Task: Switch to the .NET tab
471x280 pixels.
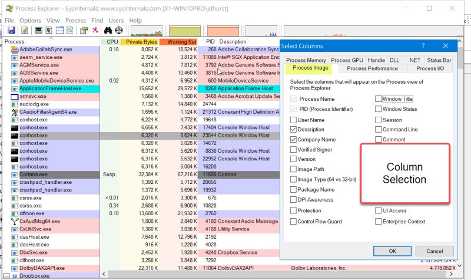Action: [414, 60]
